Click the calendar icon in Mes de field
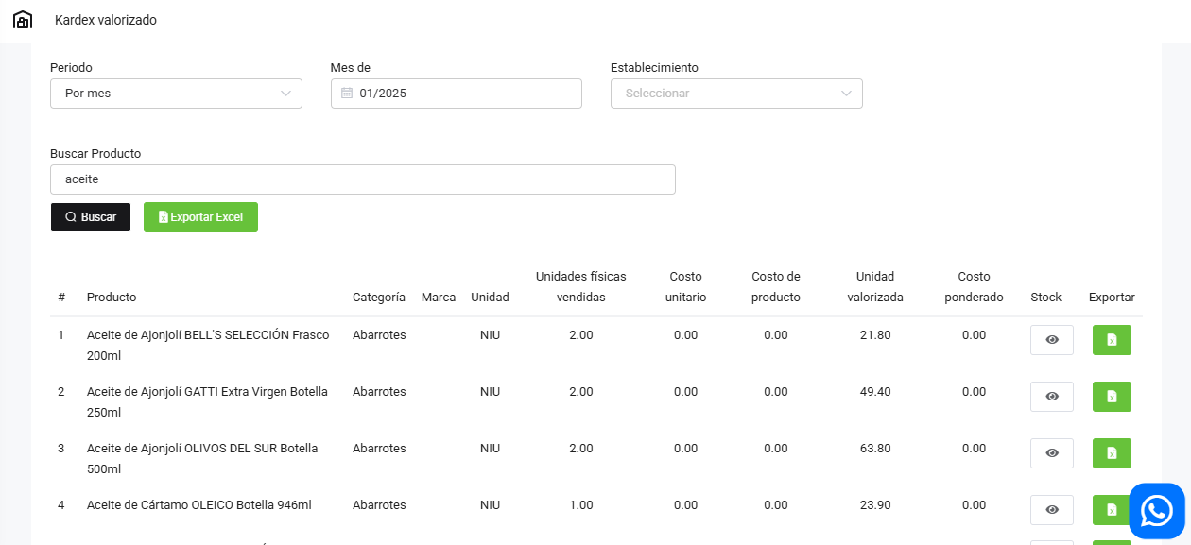The width and height of the screenshot is (1191, 545). coord(347,94)
